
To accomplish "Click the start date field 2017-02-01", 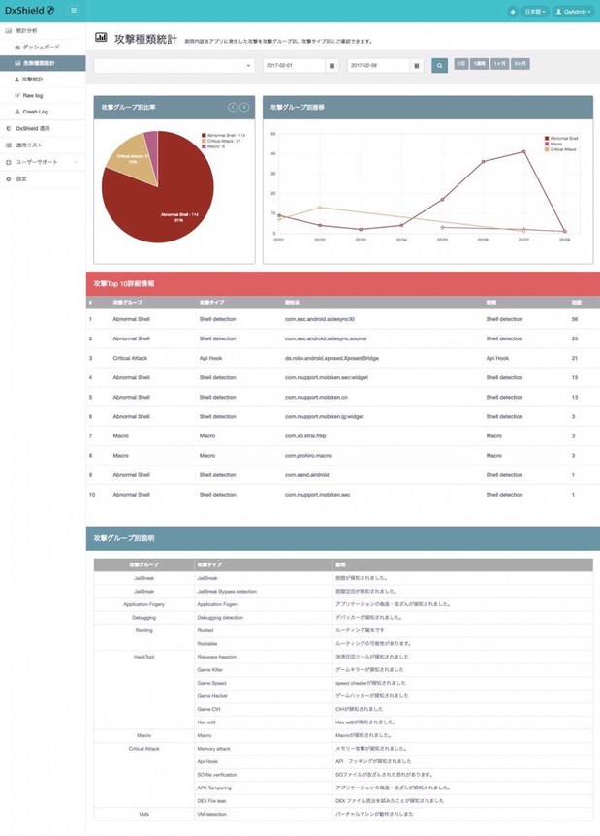I will point(294,65).
